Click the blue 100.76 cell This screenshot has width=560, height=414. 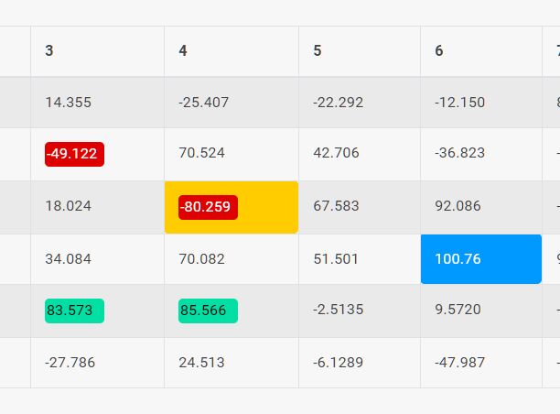coord(481,259)
